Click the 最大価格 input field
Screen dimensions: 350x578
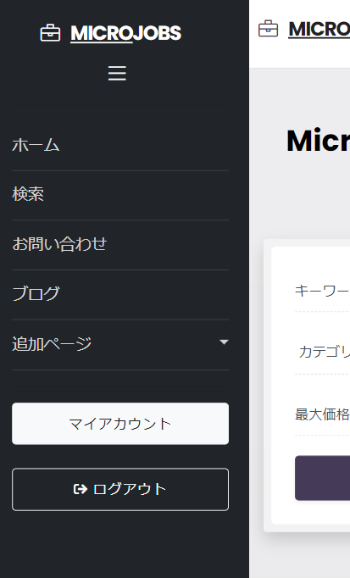coord(322,414)
